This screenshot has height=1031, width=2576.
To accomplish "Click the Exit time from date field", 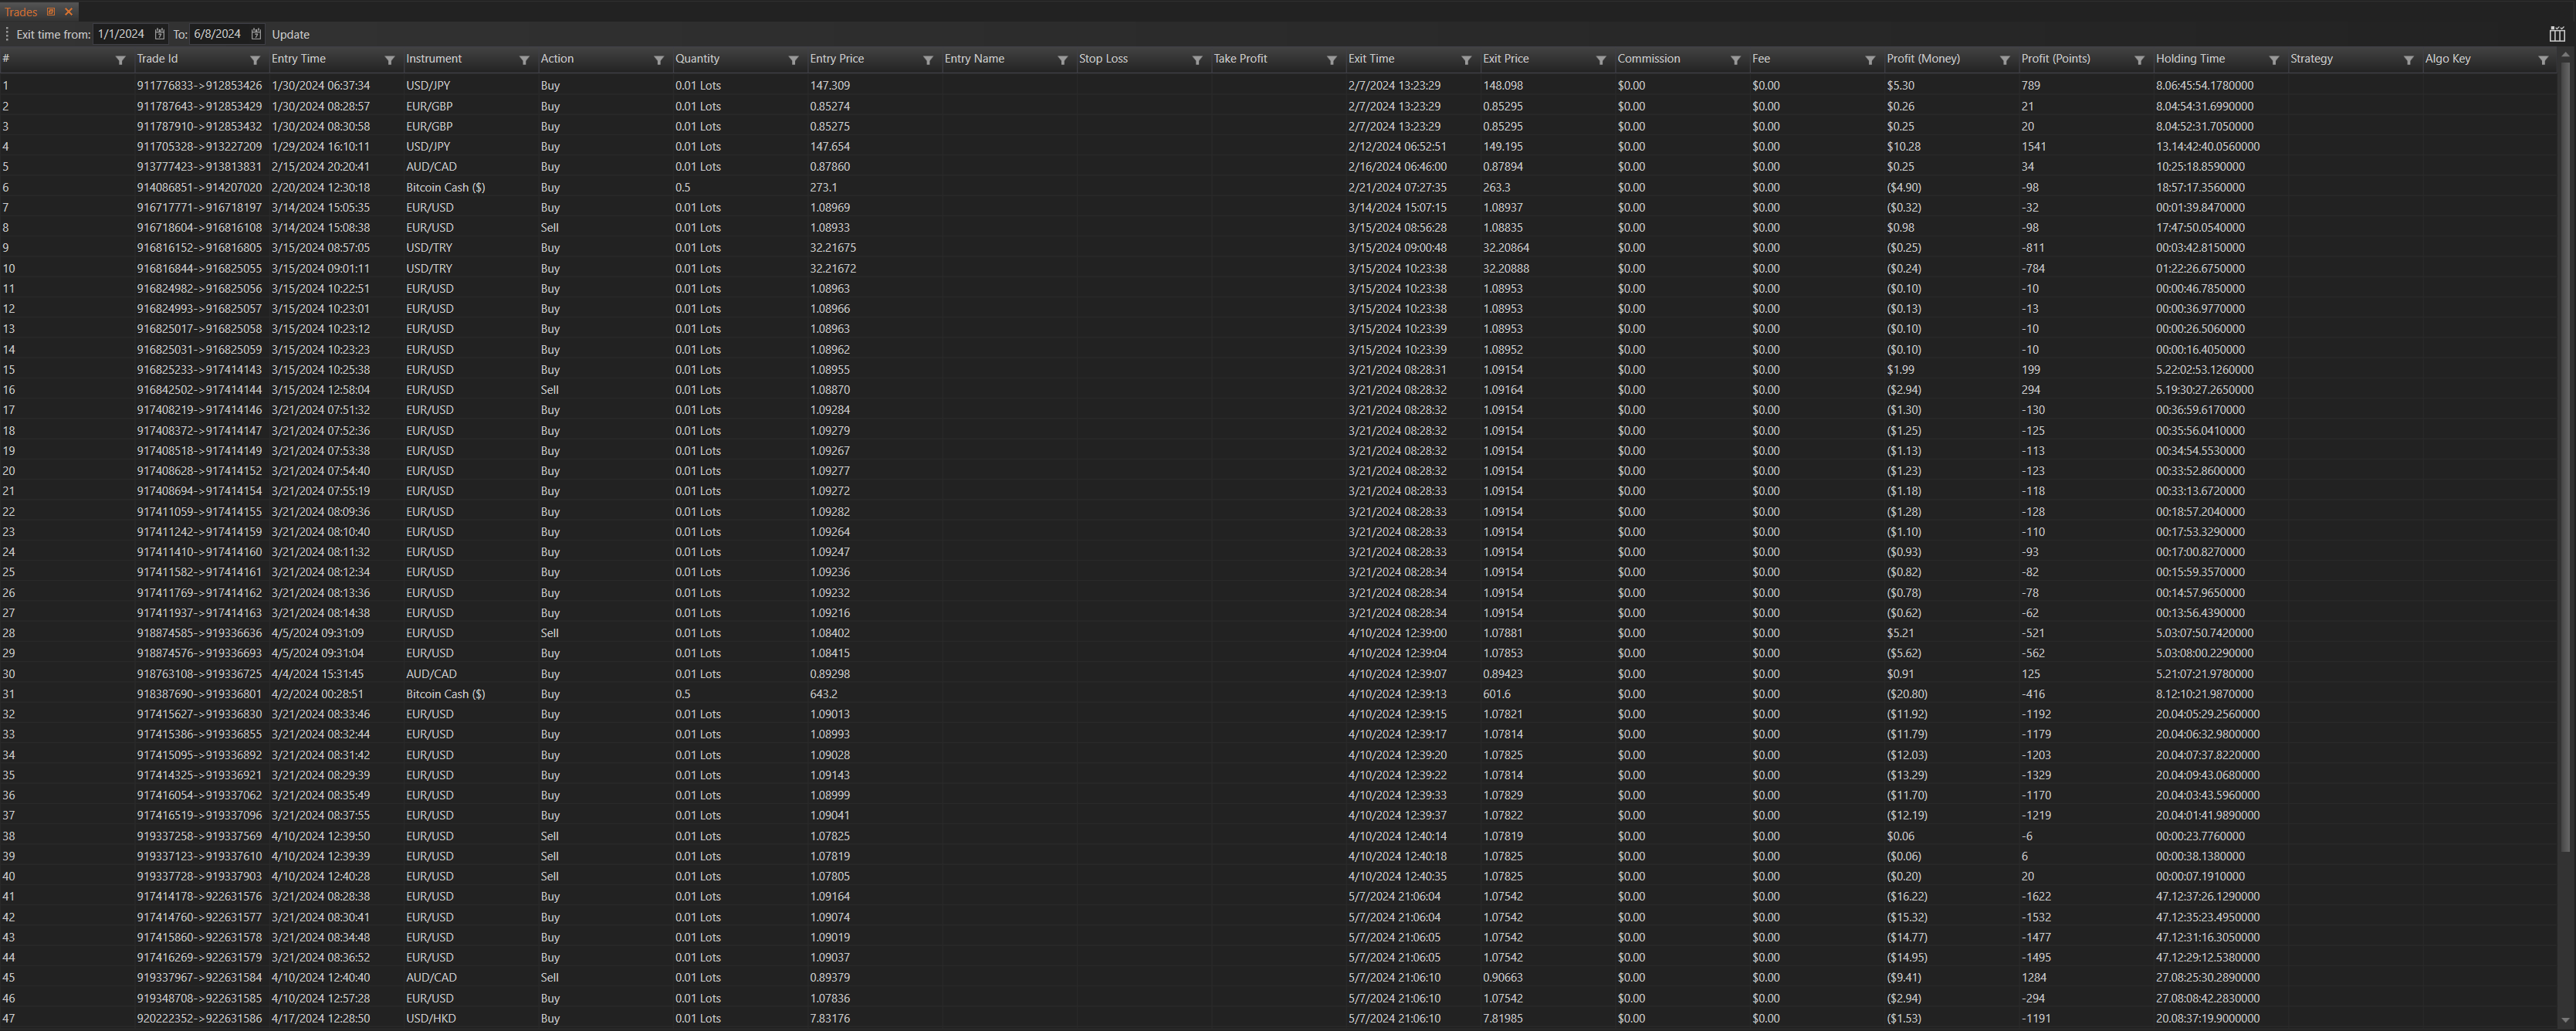I will coord(121,34).
